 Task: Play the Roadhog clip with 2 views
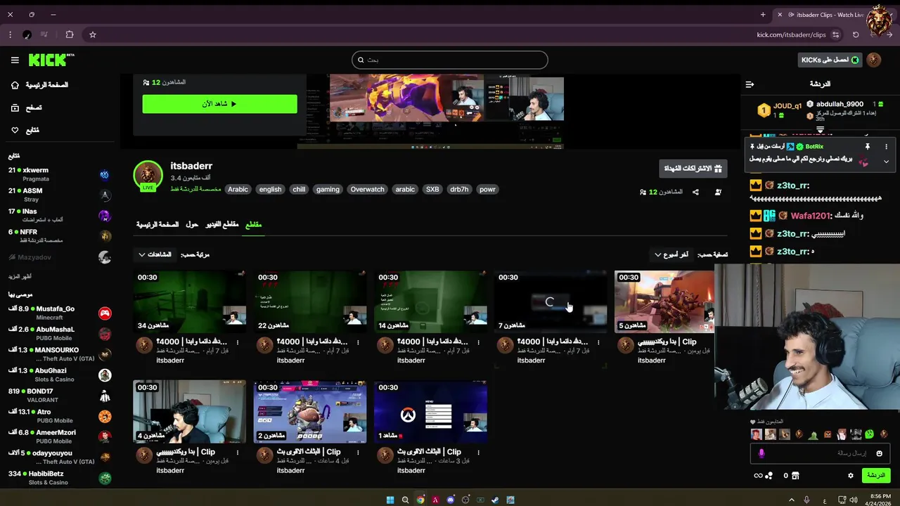tap(310, 413)
